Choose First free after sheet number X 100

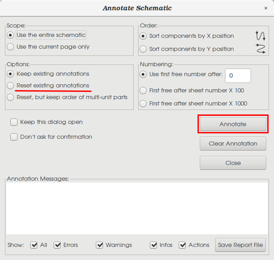(144, 91)
